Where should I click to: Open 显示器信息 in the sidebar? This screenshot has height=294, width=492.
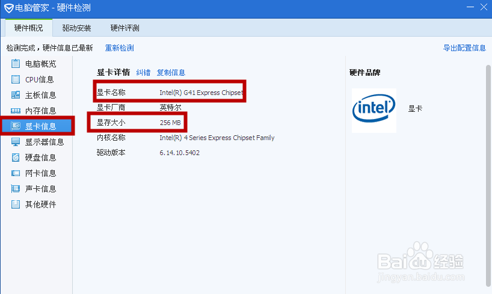pos(37,142)
